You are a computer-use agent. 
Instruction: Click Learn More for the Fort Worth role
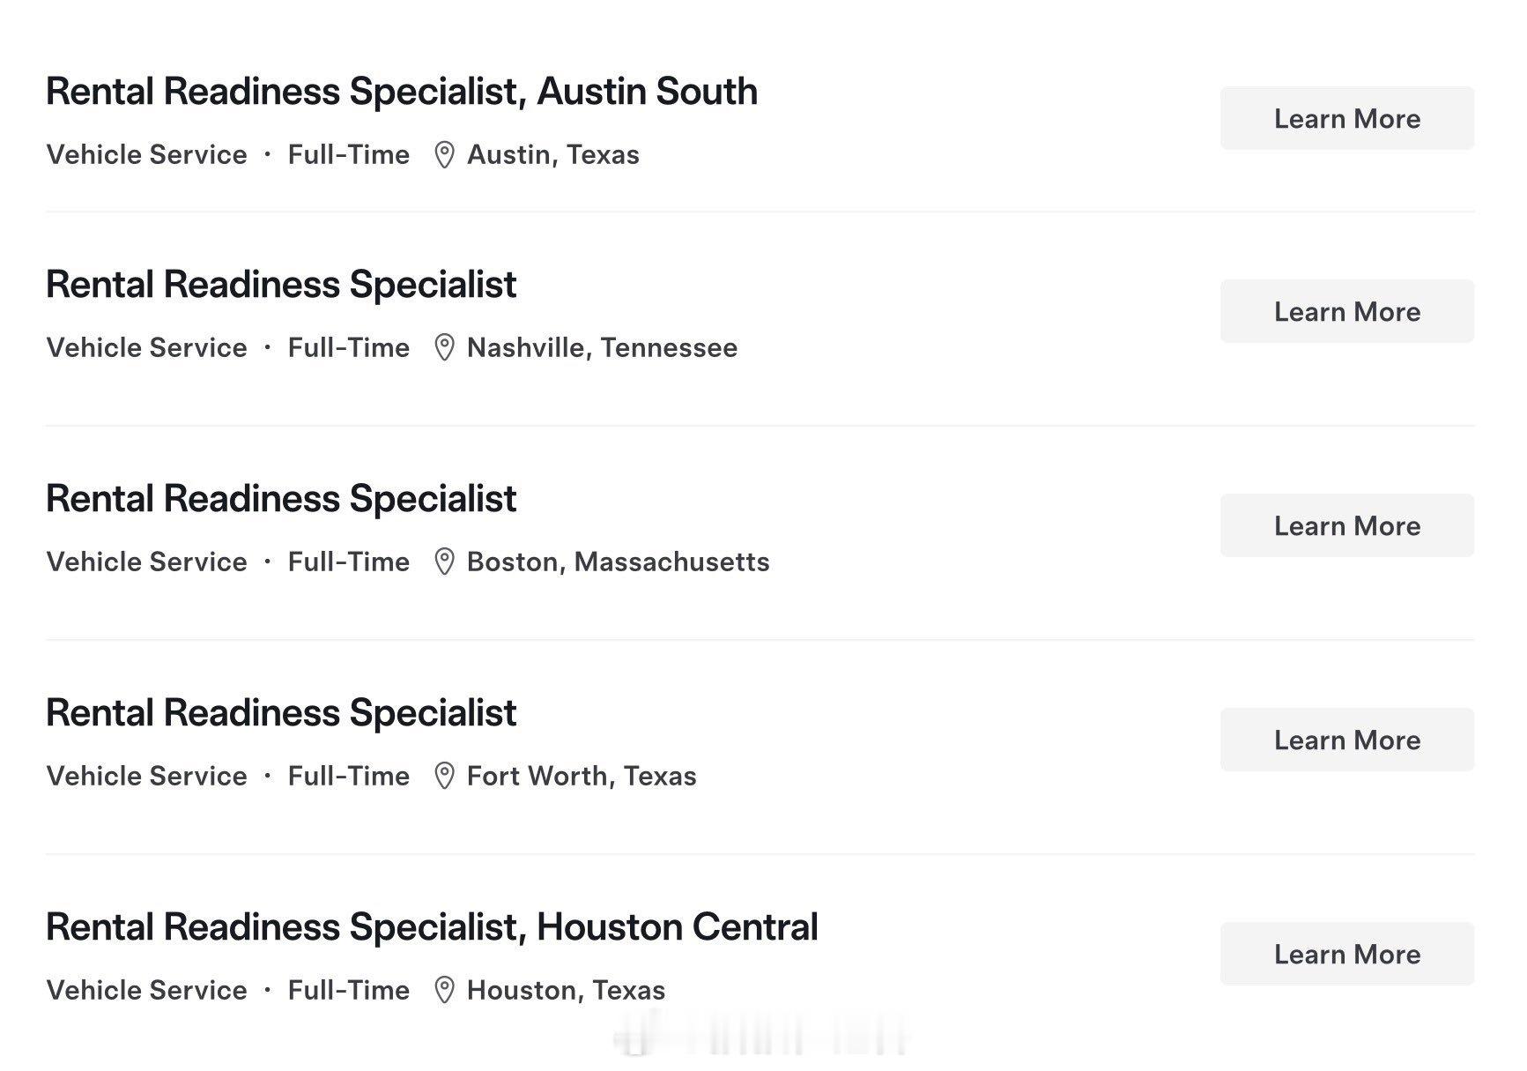(x=1346, y=740)
